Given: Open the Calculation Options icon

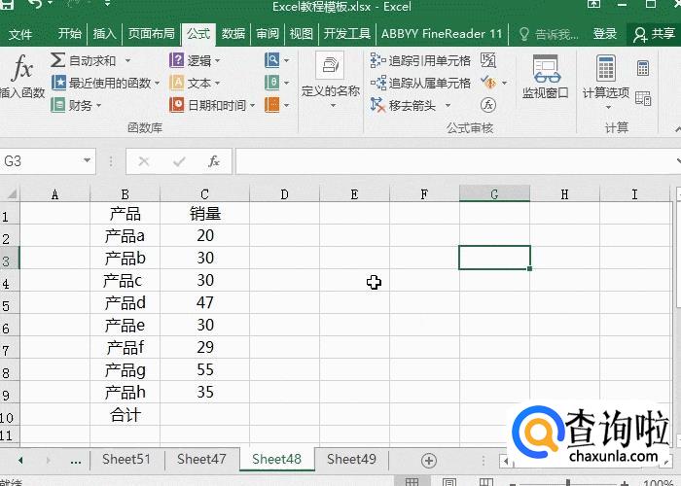Looking at the screenshot, I should [x=606, y=68].
